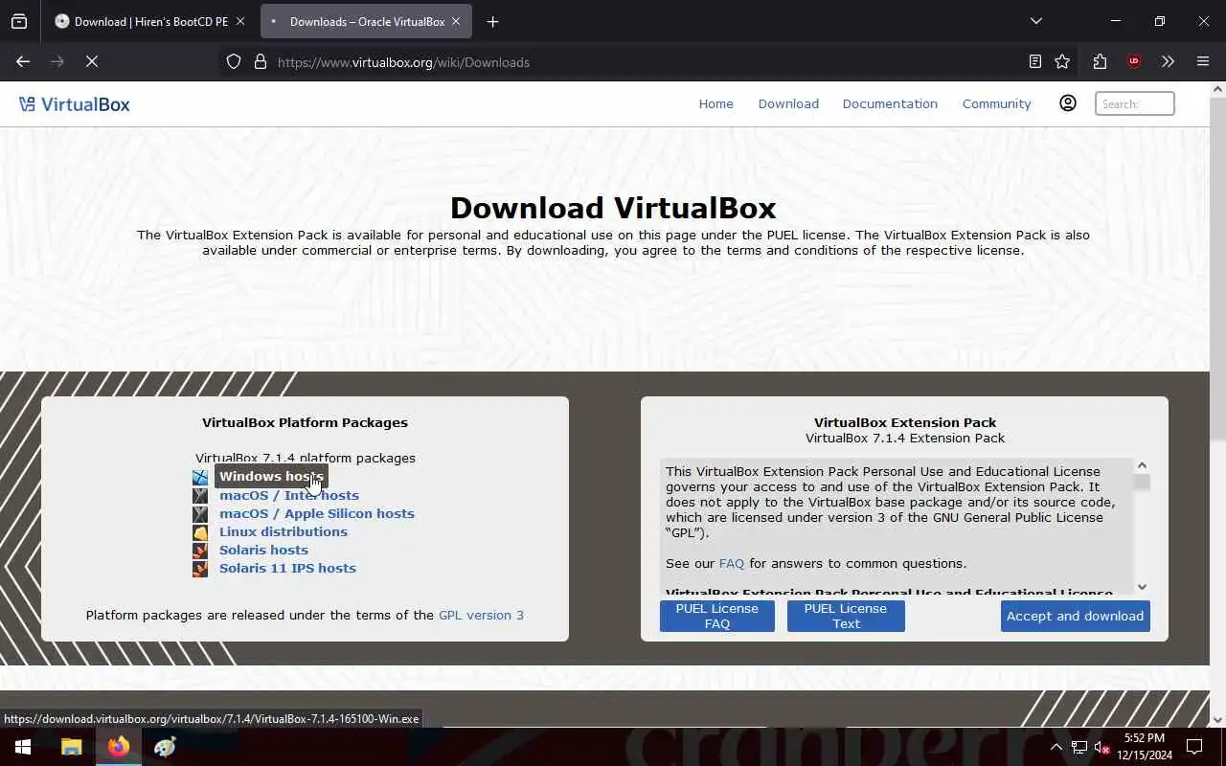Open the Solaris hosts link
Viewport: 1226px width, 766px height.
(x=263, y=550)
